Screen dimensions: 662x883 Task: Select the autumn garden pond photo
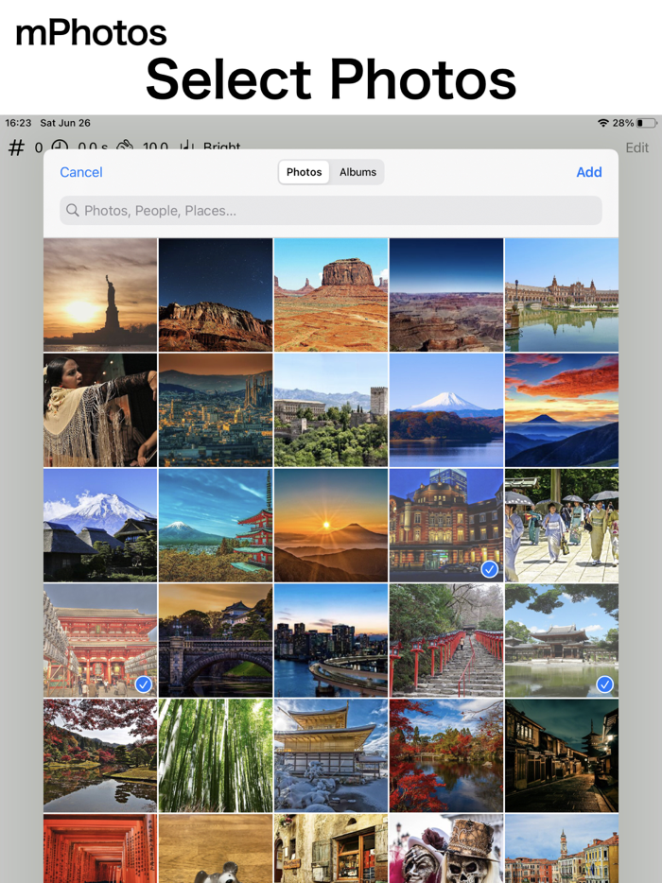tap(100, 755)
